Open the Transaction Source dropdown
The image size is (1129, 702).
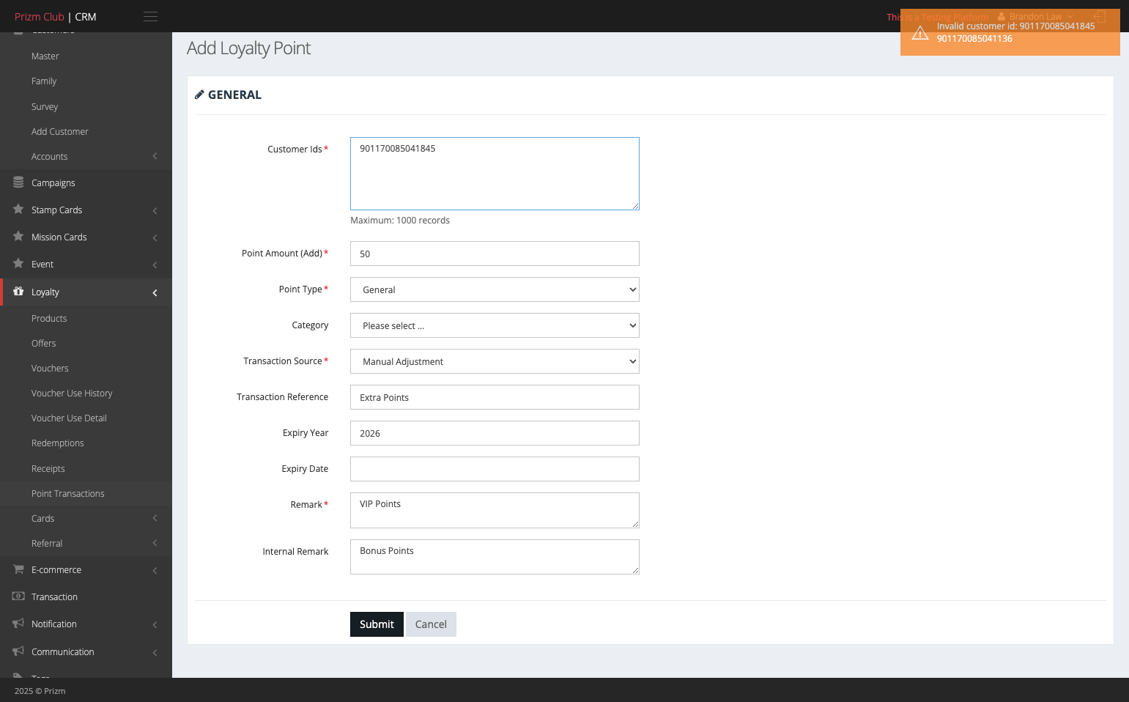(x=495, y=361)
